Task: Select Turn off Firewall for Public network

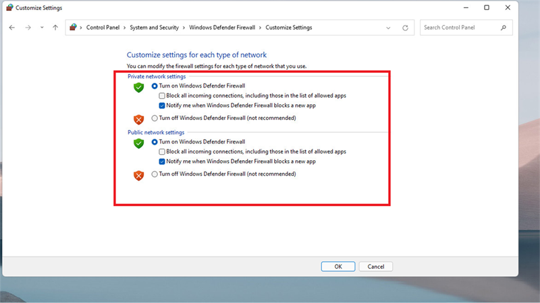Action: pyautogui.click(x=155, y=174)
